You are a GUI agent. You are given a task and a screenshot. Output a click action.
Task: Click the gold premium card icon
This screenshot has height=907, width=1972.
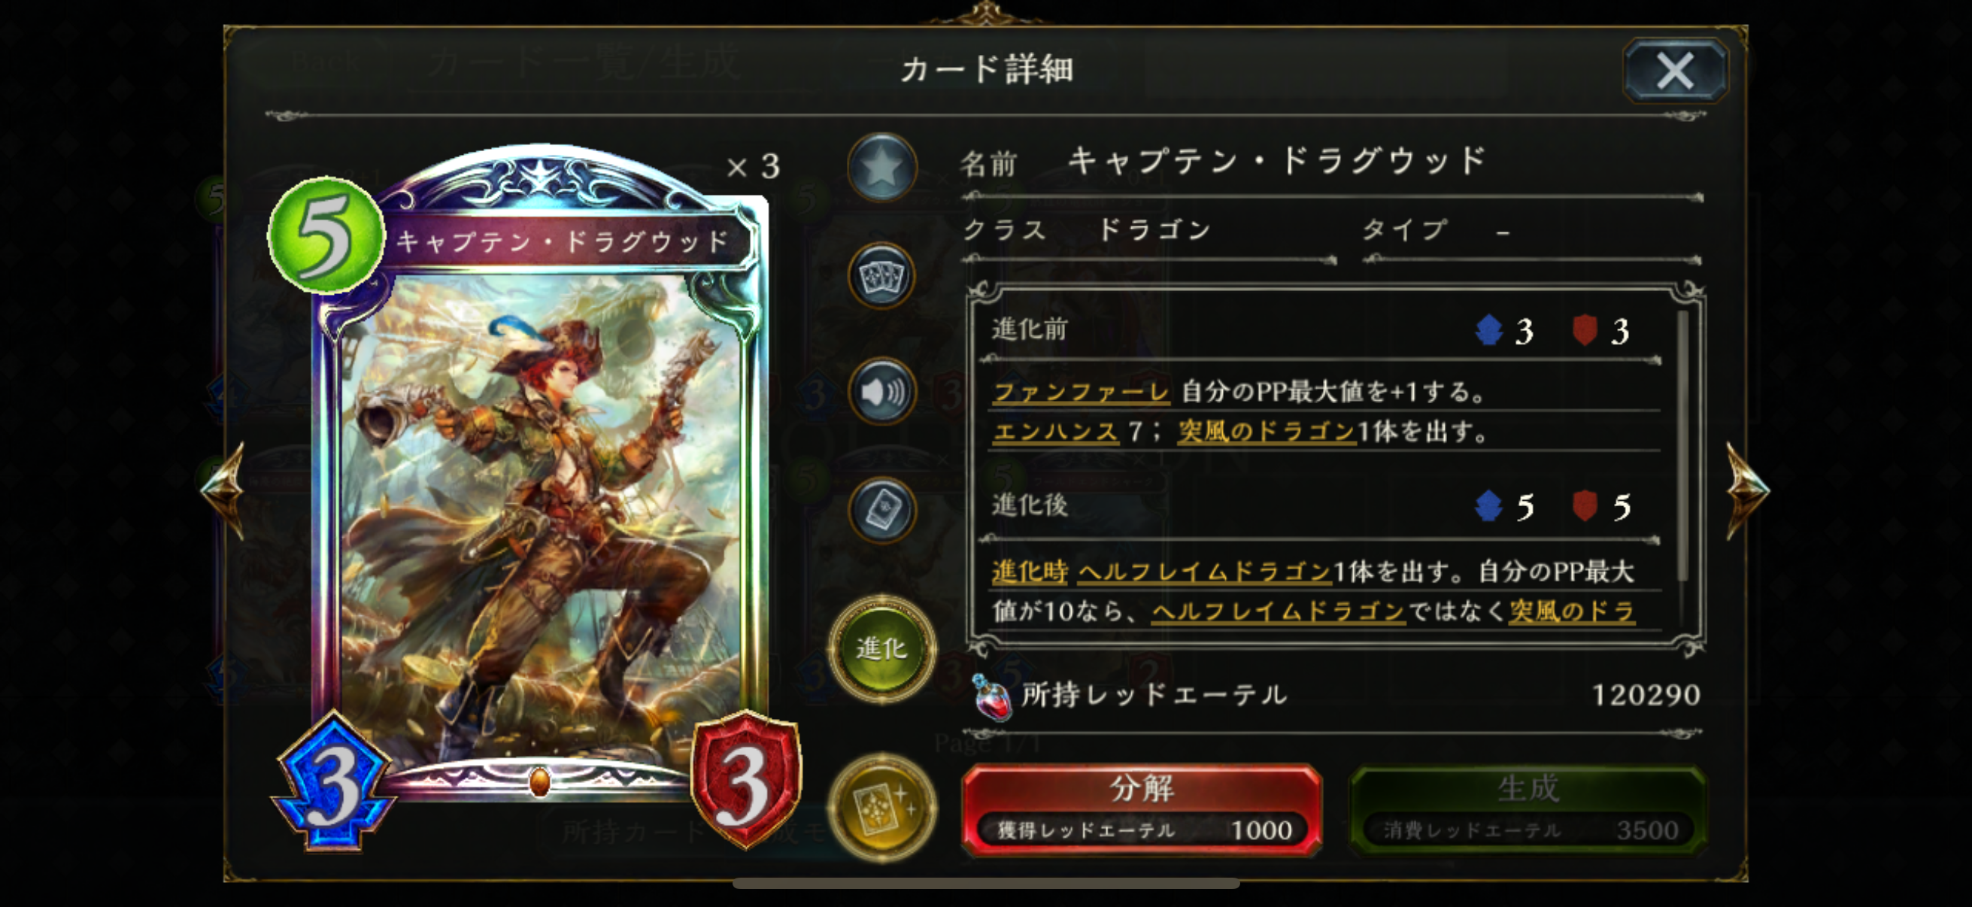882,808
